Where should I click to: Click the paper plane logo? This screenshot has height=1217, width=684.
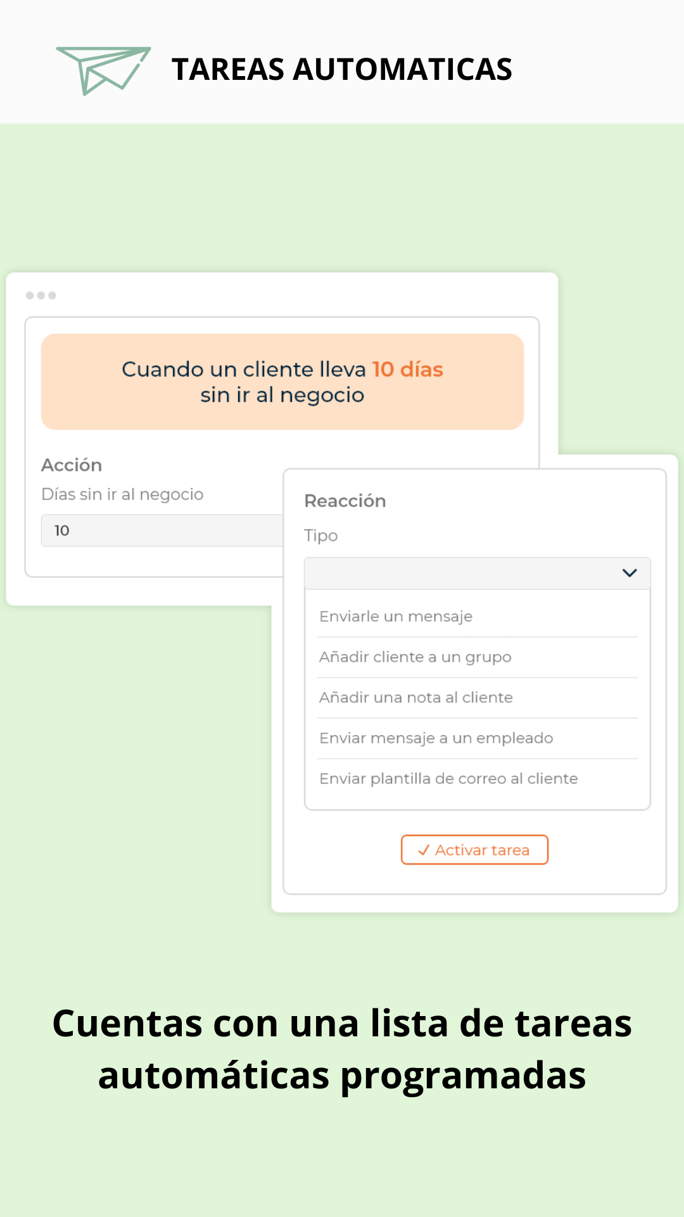pyautogui.click(x=103, y=70)
